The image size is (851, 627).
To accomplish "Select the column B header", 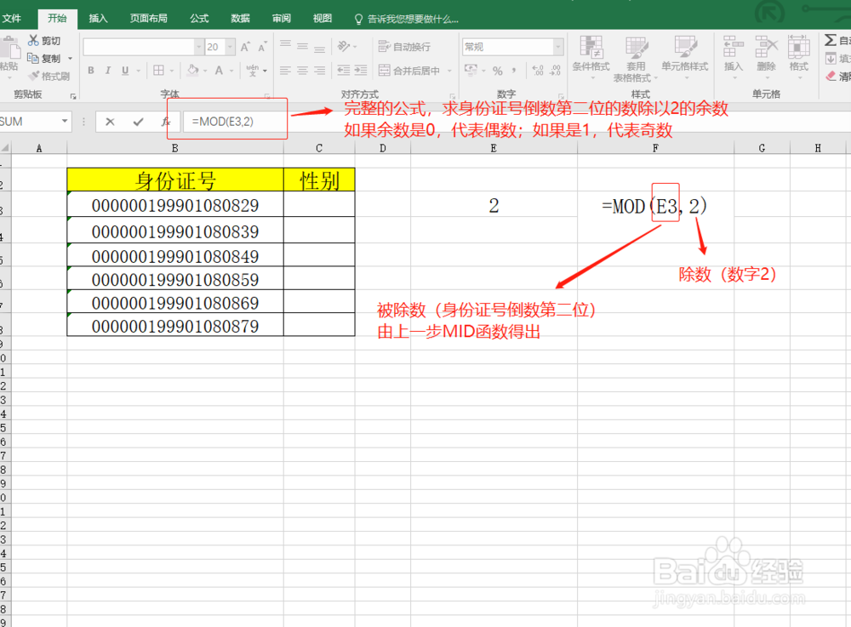I will pos(174,148).
